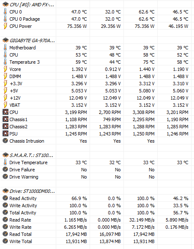Viewport: 194px width, 249px height.
Task: Click the Vcore lightning bolt icon
Action: point(5,69)
